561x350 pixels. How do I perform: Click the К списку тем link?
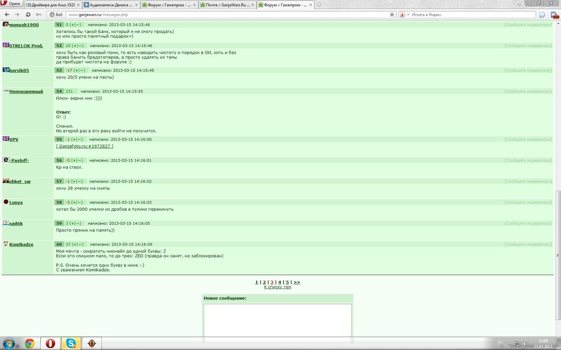pyautogui.click(x=277, y=287)
